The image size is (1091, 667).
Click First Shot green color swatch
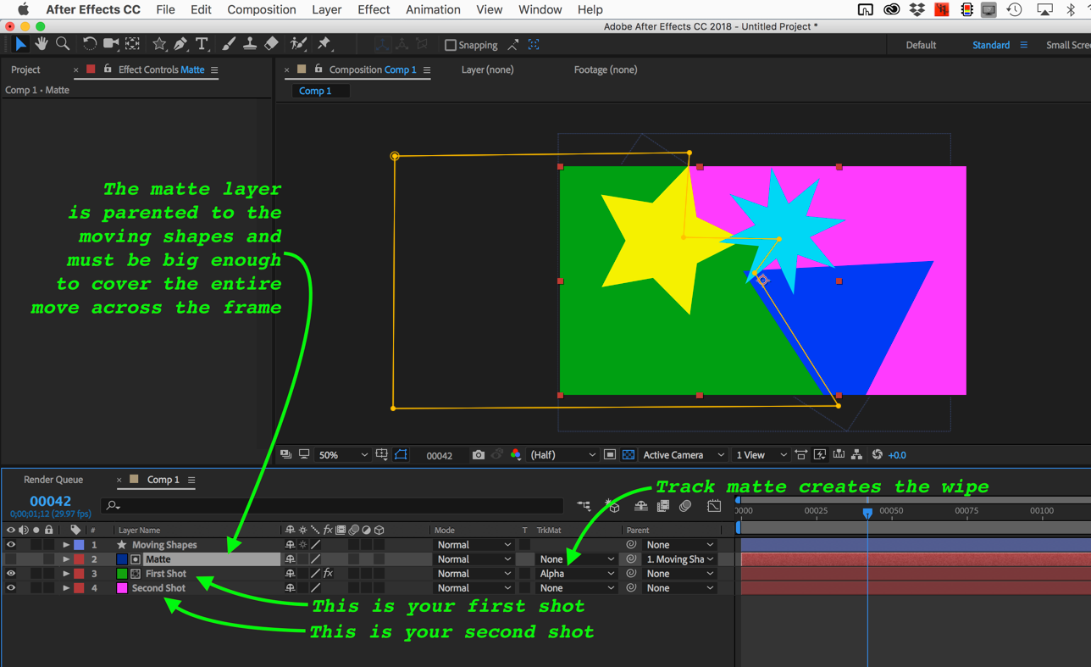pos(122,574)
